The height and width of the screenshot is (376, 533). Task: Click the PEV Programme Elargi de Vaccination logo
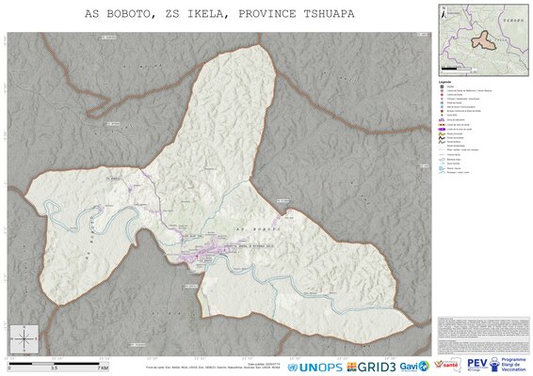496,364
